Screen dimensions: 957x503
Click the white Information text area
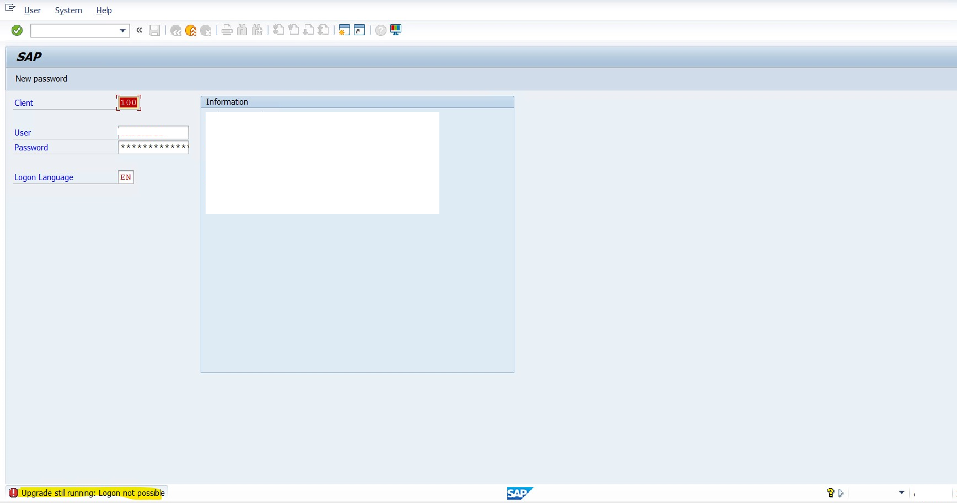(322, 163)
